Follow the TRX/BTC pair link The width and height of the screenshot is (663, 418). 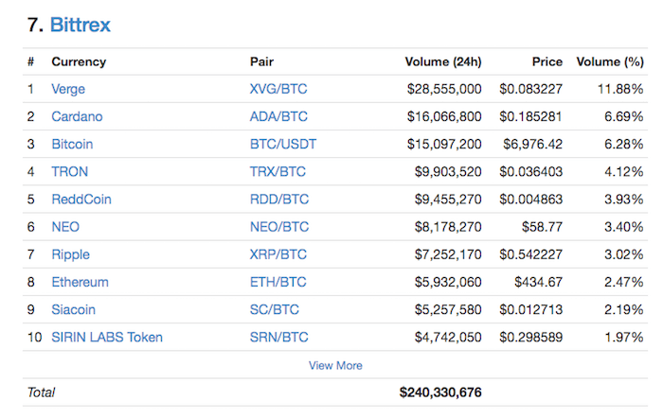278,171
